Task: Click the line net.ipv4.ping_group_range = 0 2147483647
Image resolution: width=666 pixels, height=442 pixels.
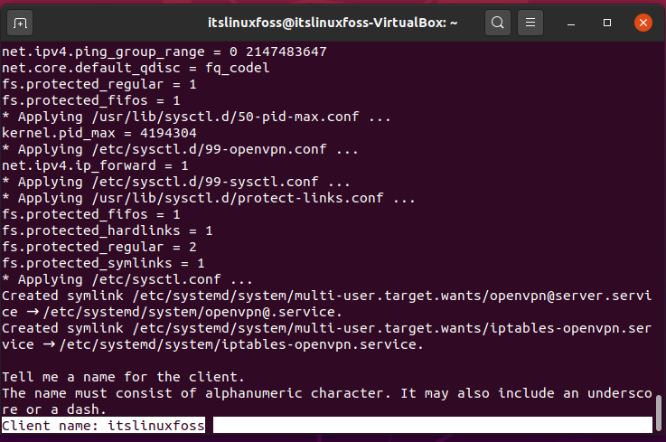Action: tap(164, 52)
